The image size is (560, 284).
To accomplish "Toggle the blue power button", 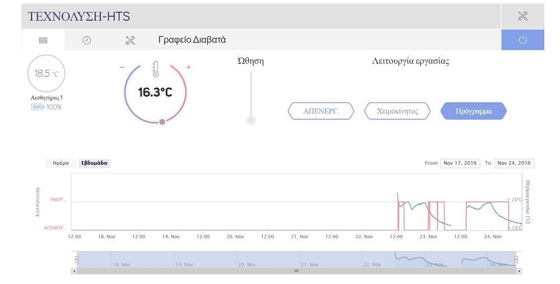I will (x=522, y=40).
